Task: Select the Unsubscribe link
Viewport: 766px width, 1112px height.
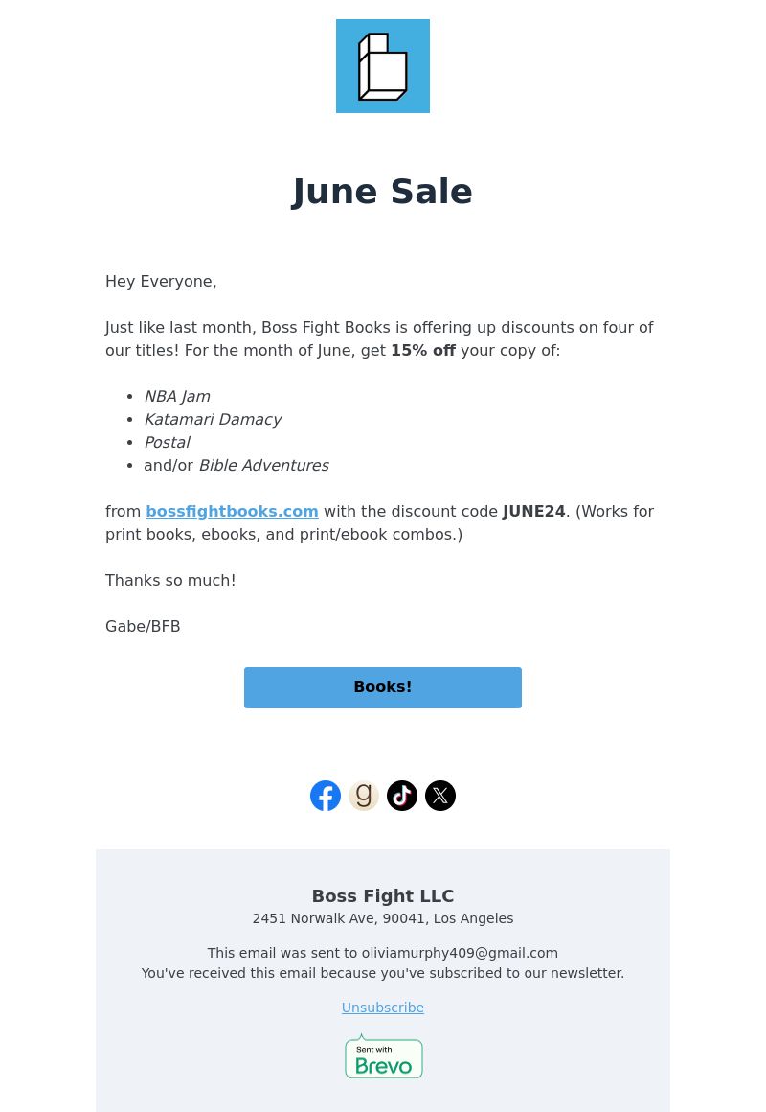Action: 383,1008
